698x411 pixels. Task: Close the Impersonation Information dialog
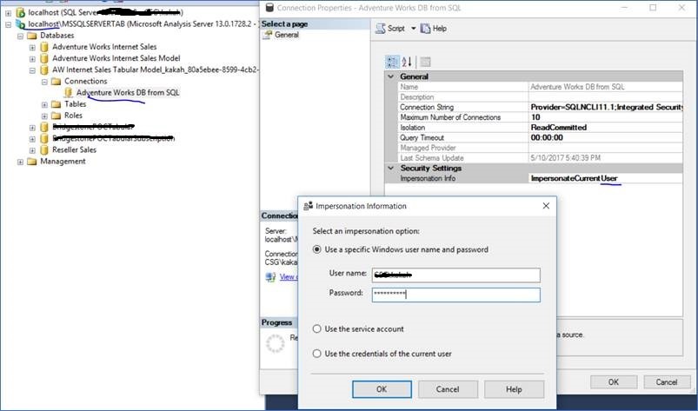546,206
